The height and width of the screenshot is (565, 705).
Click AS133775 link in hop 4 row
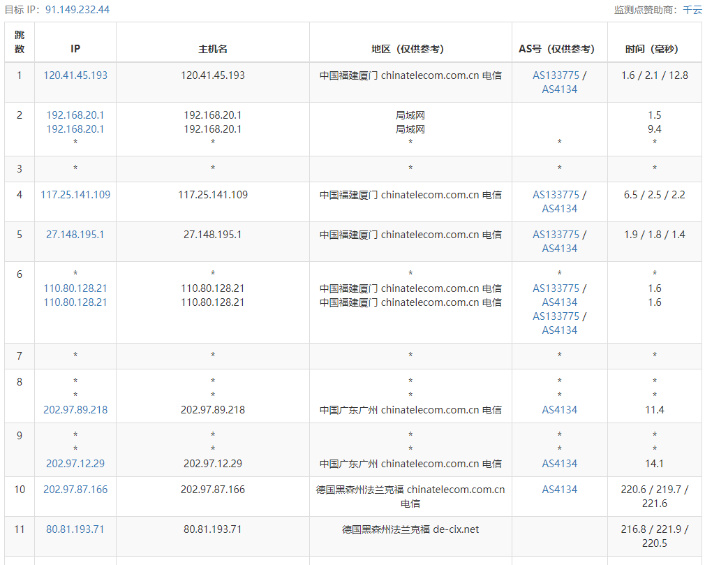point(556,195)
